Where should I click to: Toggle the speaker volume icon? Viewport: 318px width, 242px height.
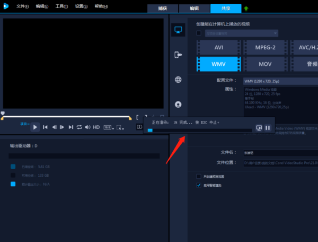pos(87,127)
